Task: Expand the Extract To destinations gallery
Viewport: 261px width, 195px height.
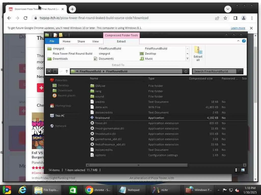Action: pos(187,59)
